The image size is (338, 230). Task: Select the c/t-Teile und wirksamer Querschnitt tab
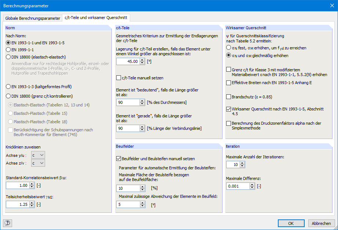[x=96, y=18]
